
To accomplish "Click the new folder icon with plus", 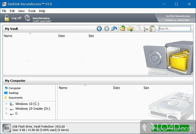I will (130, 28).
